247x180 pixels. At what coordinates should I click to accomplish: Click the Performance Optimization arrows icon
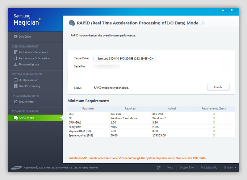coord(16,58)
